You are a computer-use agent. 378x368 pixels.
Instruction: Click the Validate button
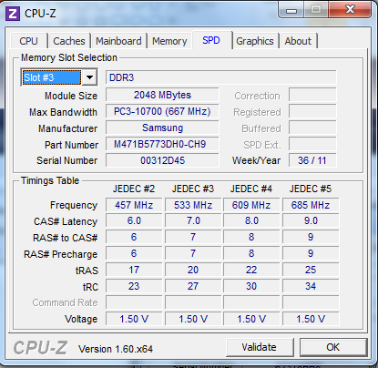260,347
